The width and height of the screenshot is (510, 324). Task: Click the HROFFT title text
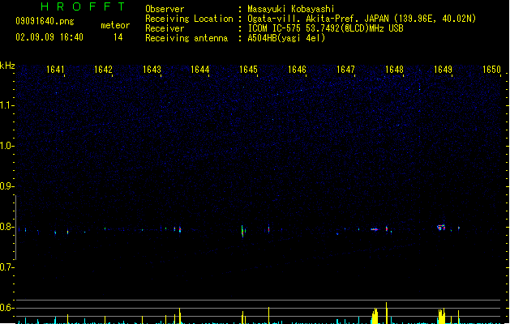click(84, 6)
